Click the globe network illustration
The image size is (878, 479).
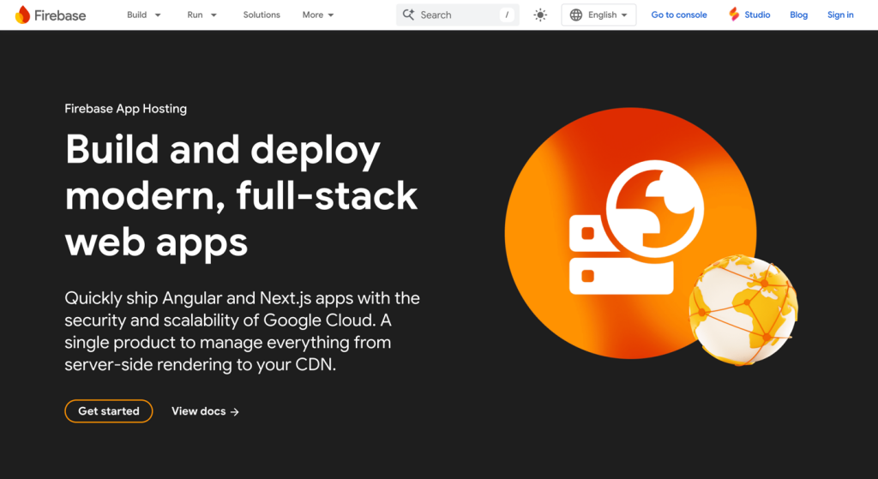(x=743, y=310)
